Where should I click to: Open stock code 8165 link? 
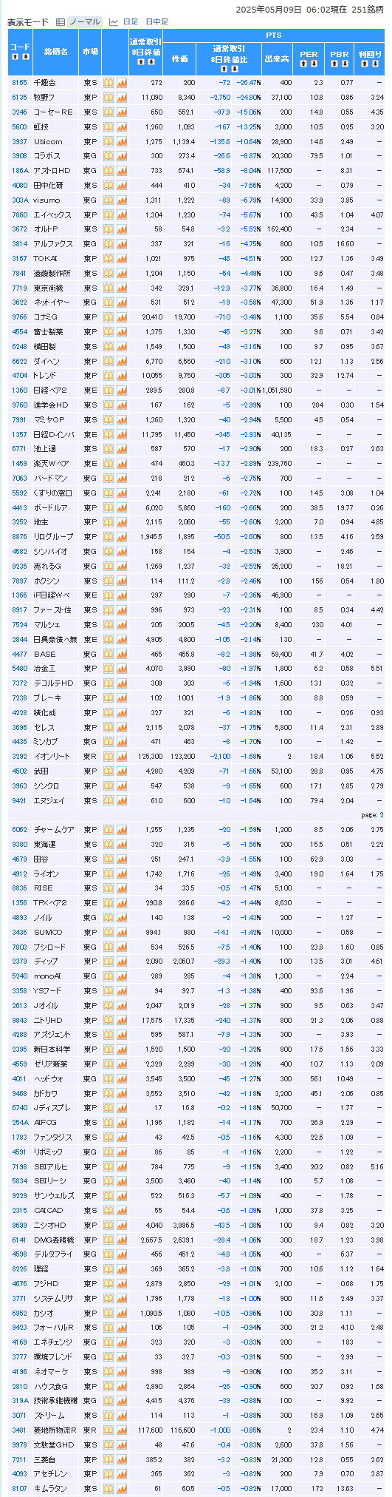click(19, 83)
